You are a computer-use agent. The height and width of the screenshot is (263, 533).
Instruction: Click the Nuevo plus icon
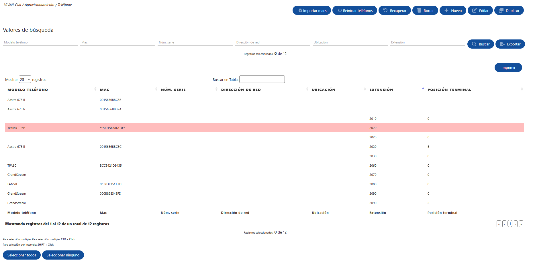(x=446, y=11)
